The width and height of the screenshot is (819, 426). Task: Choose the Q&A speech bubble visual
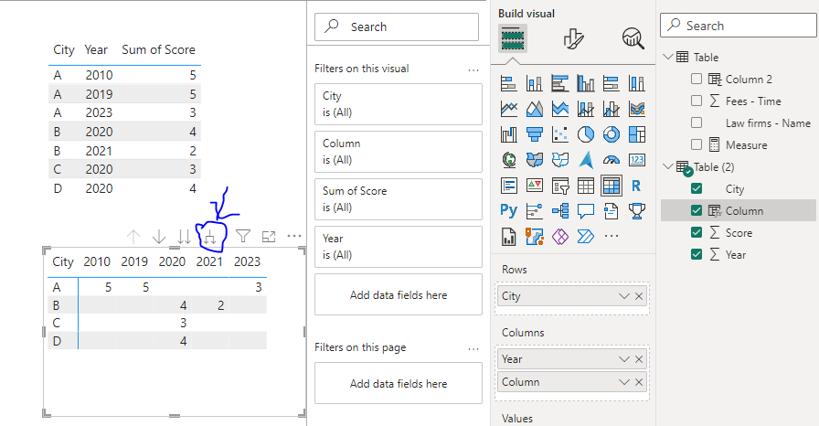coord(586,211)
